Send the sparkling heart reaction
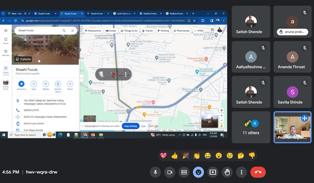The width and height of the screenshot is (314, 183). point(164,156)
